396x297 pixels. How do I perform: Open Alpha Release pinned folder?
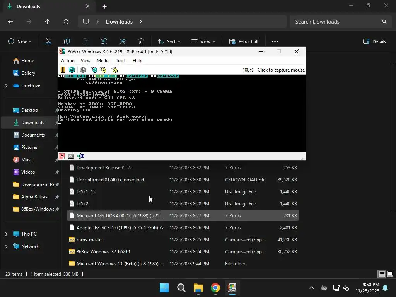pos(35,197)
